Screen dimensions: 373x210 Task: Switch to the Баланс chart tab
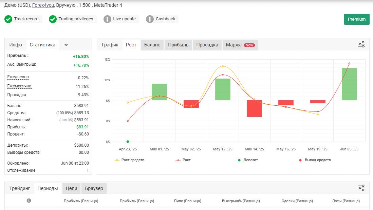point(152,45)
